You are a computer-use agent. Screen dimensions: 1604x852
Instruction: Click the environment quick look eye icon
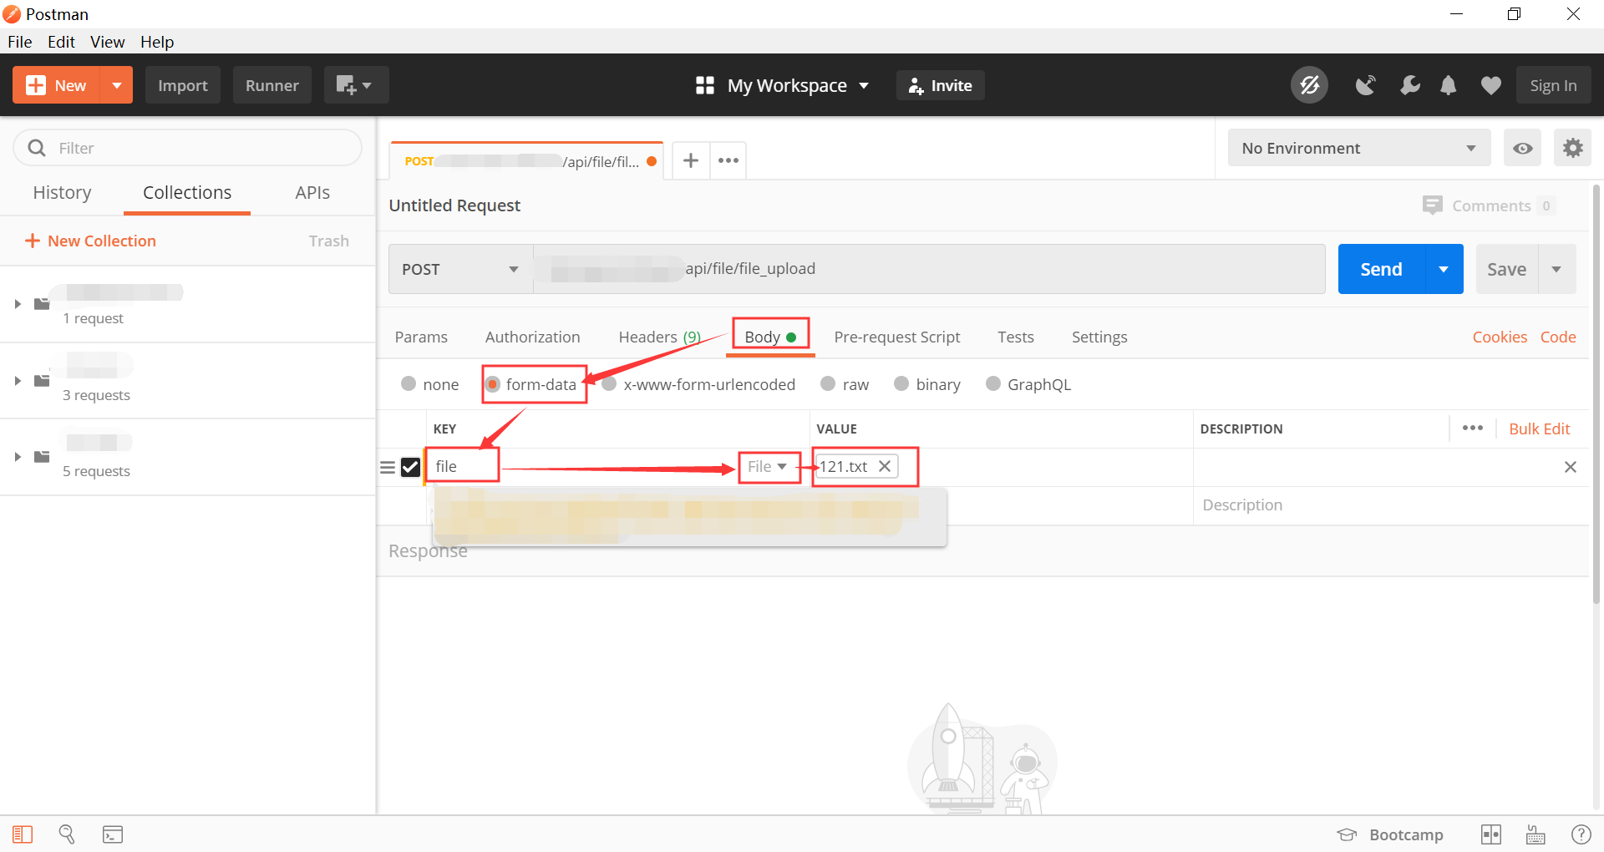(1522, 148)
